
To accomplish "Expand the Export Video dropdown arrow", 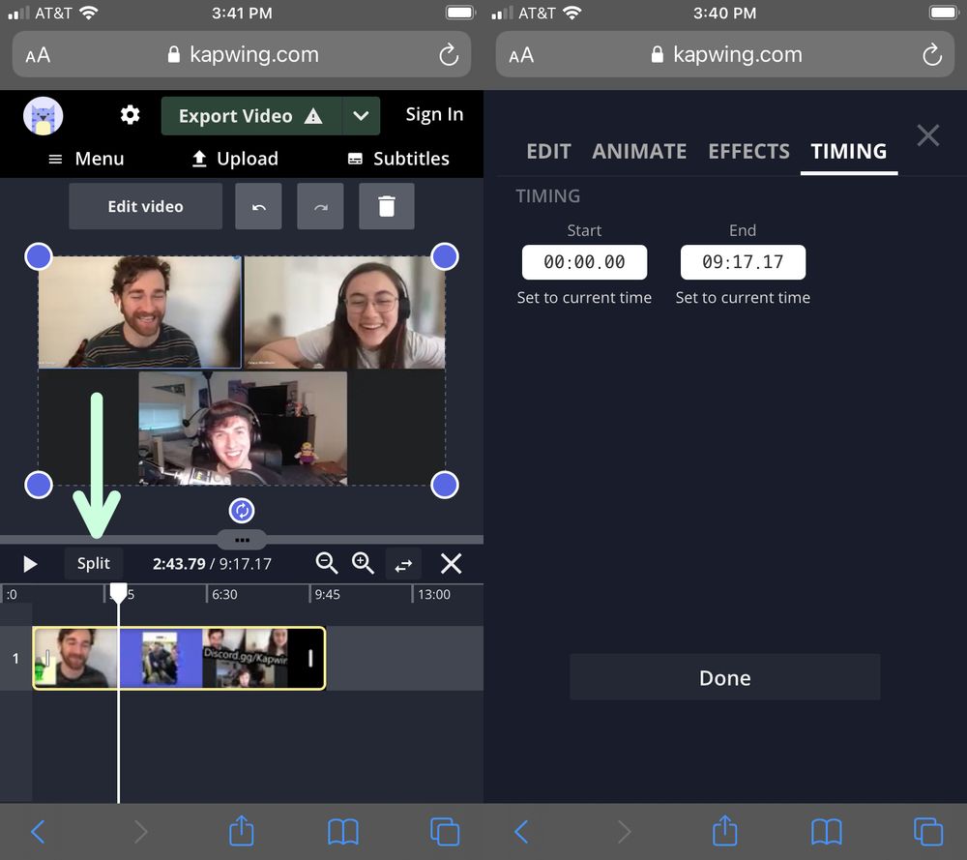I will [x=361, y=116].
